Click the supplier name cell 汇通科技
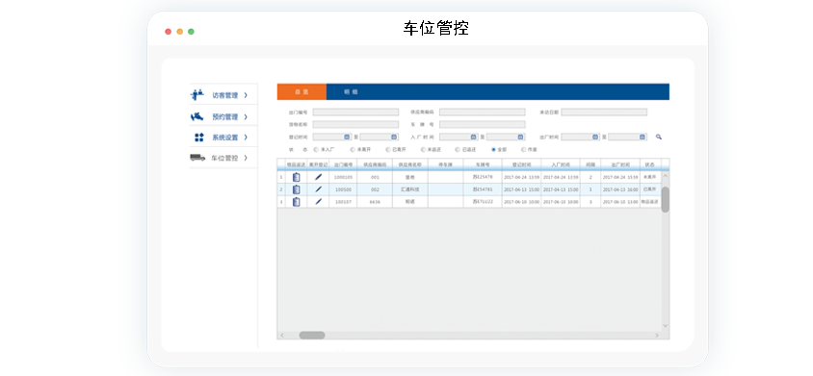813x376 pixels. point(409,189)
